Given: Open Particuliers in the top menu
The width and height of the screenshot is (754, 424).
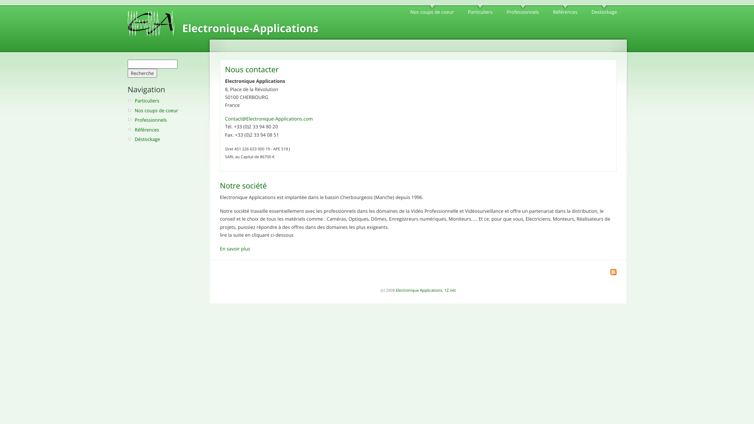Looking at the screenshot, I should [480, 12].
